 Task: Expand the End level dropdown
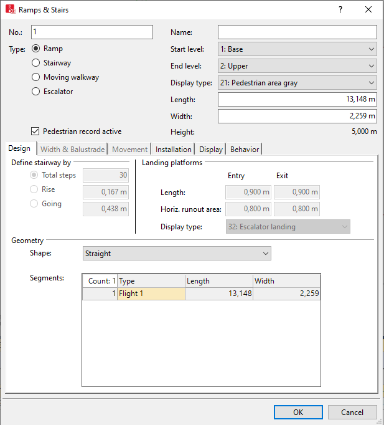tap(297, 66)
